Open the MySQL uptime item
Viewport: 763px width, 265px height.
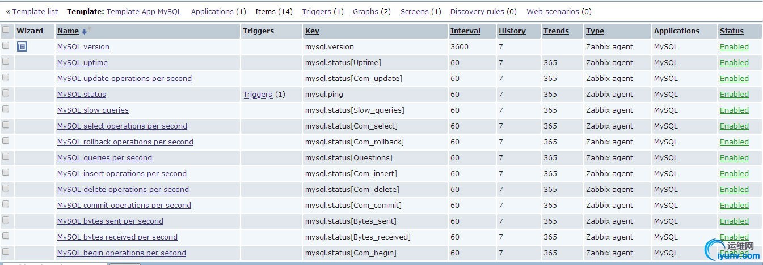(x=82, y=63)
